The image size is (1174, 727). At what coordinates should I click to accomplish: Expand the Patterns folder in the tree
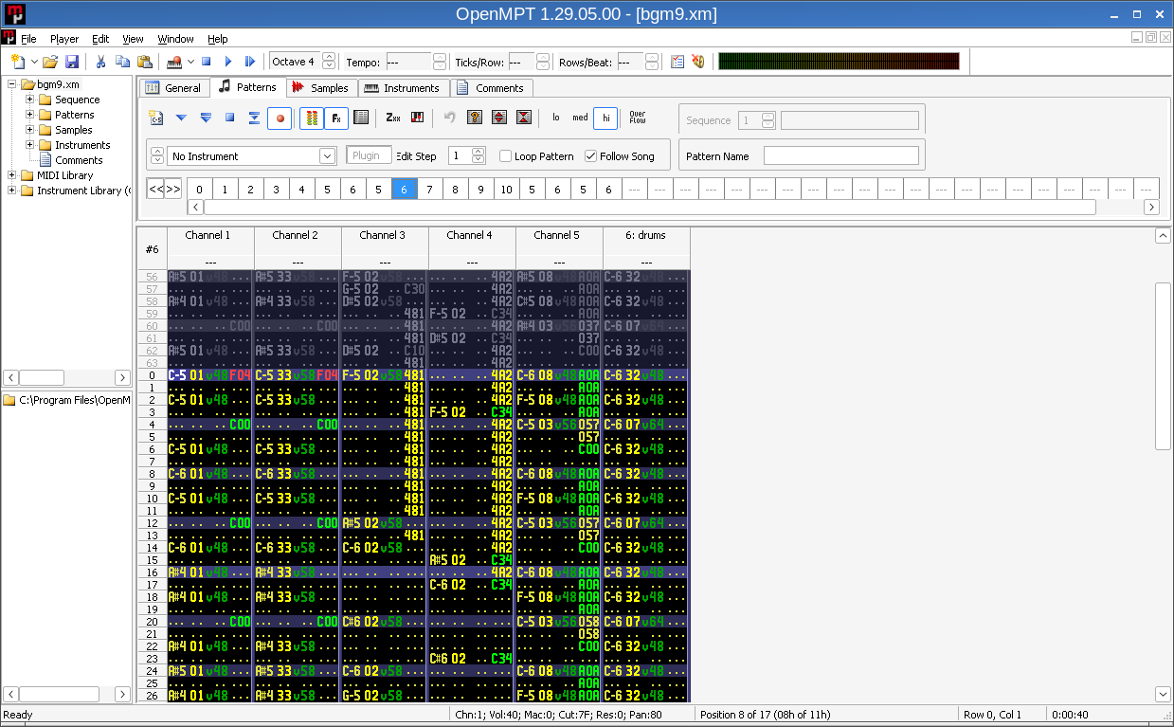pos(30,115)
